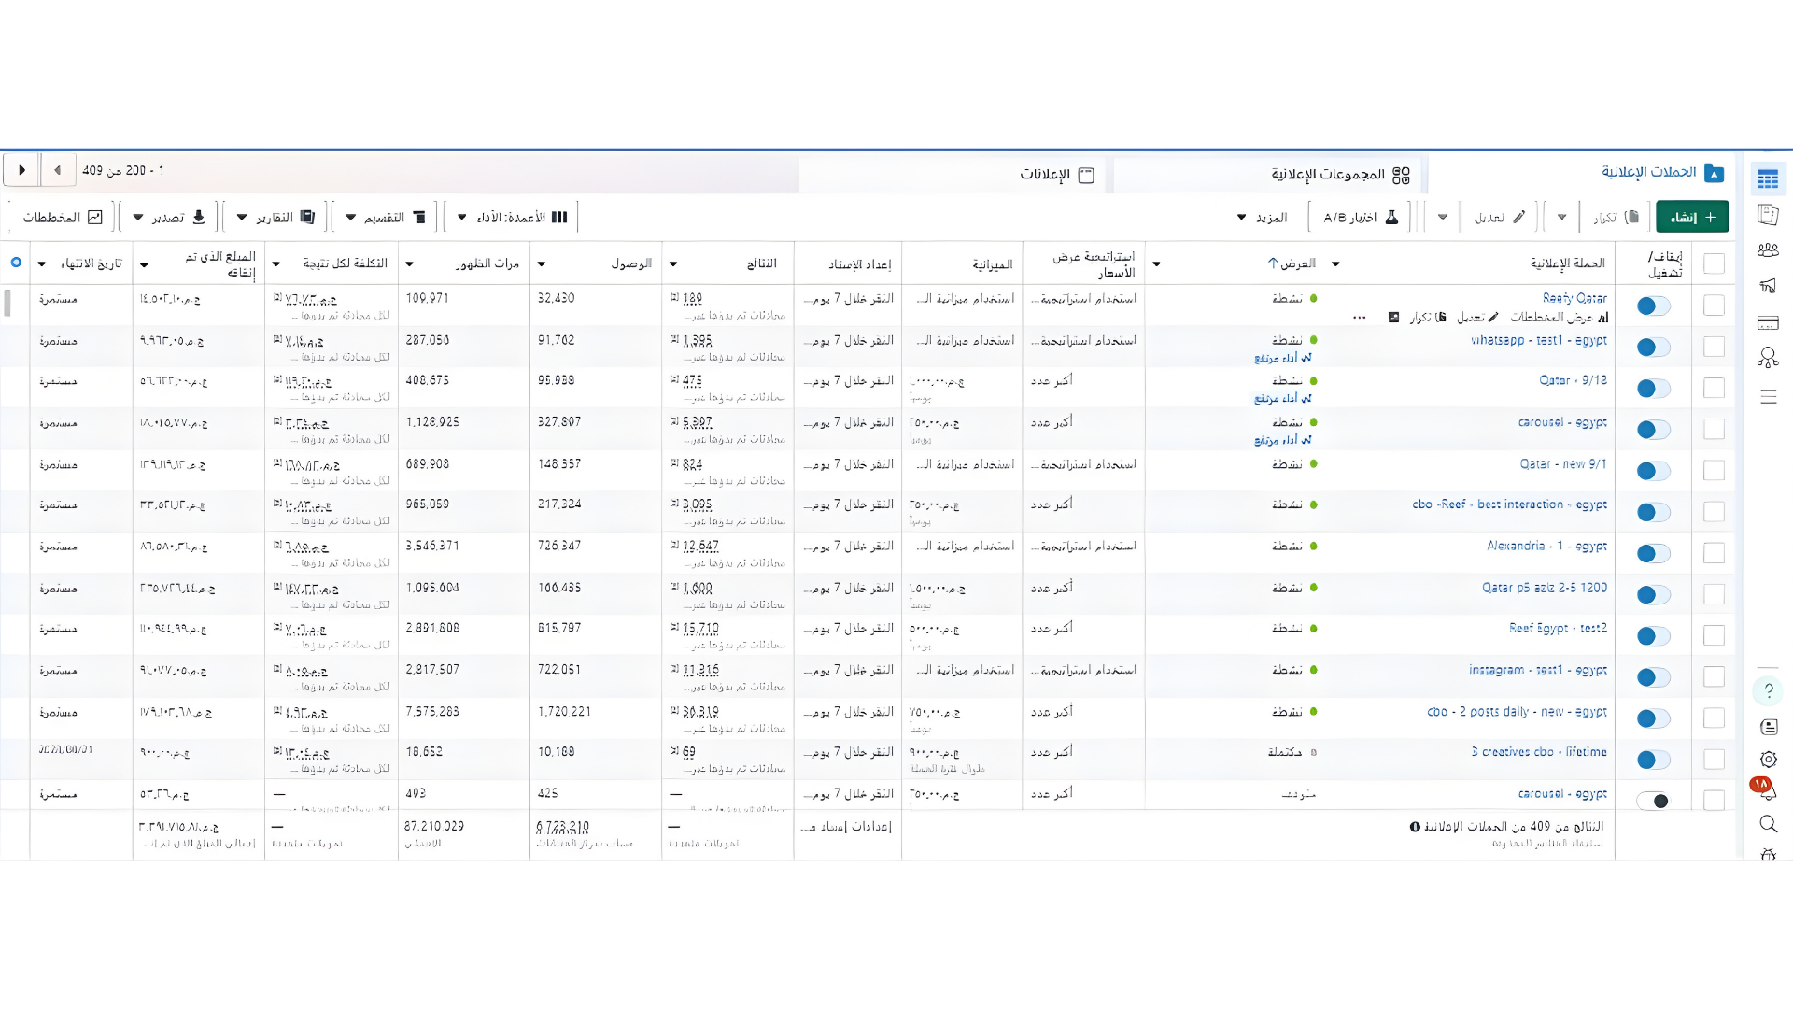
Task: Check the select-all campaigns header checkbox
Action: (1714, 263)
